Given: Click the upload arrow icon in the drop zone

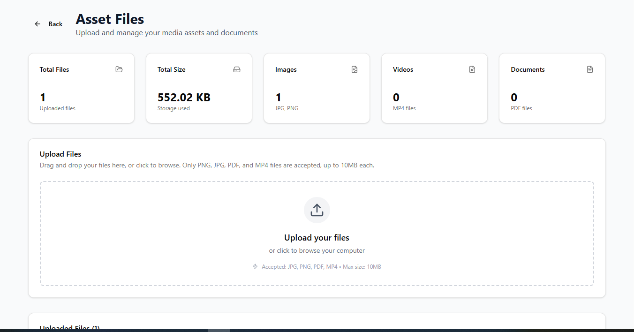Looking at the screenshot, I should (x=317, y=210).
